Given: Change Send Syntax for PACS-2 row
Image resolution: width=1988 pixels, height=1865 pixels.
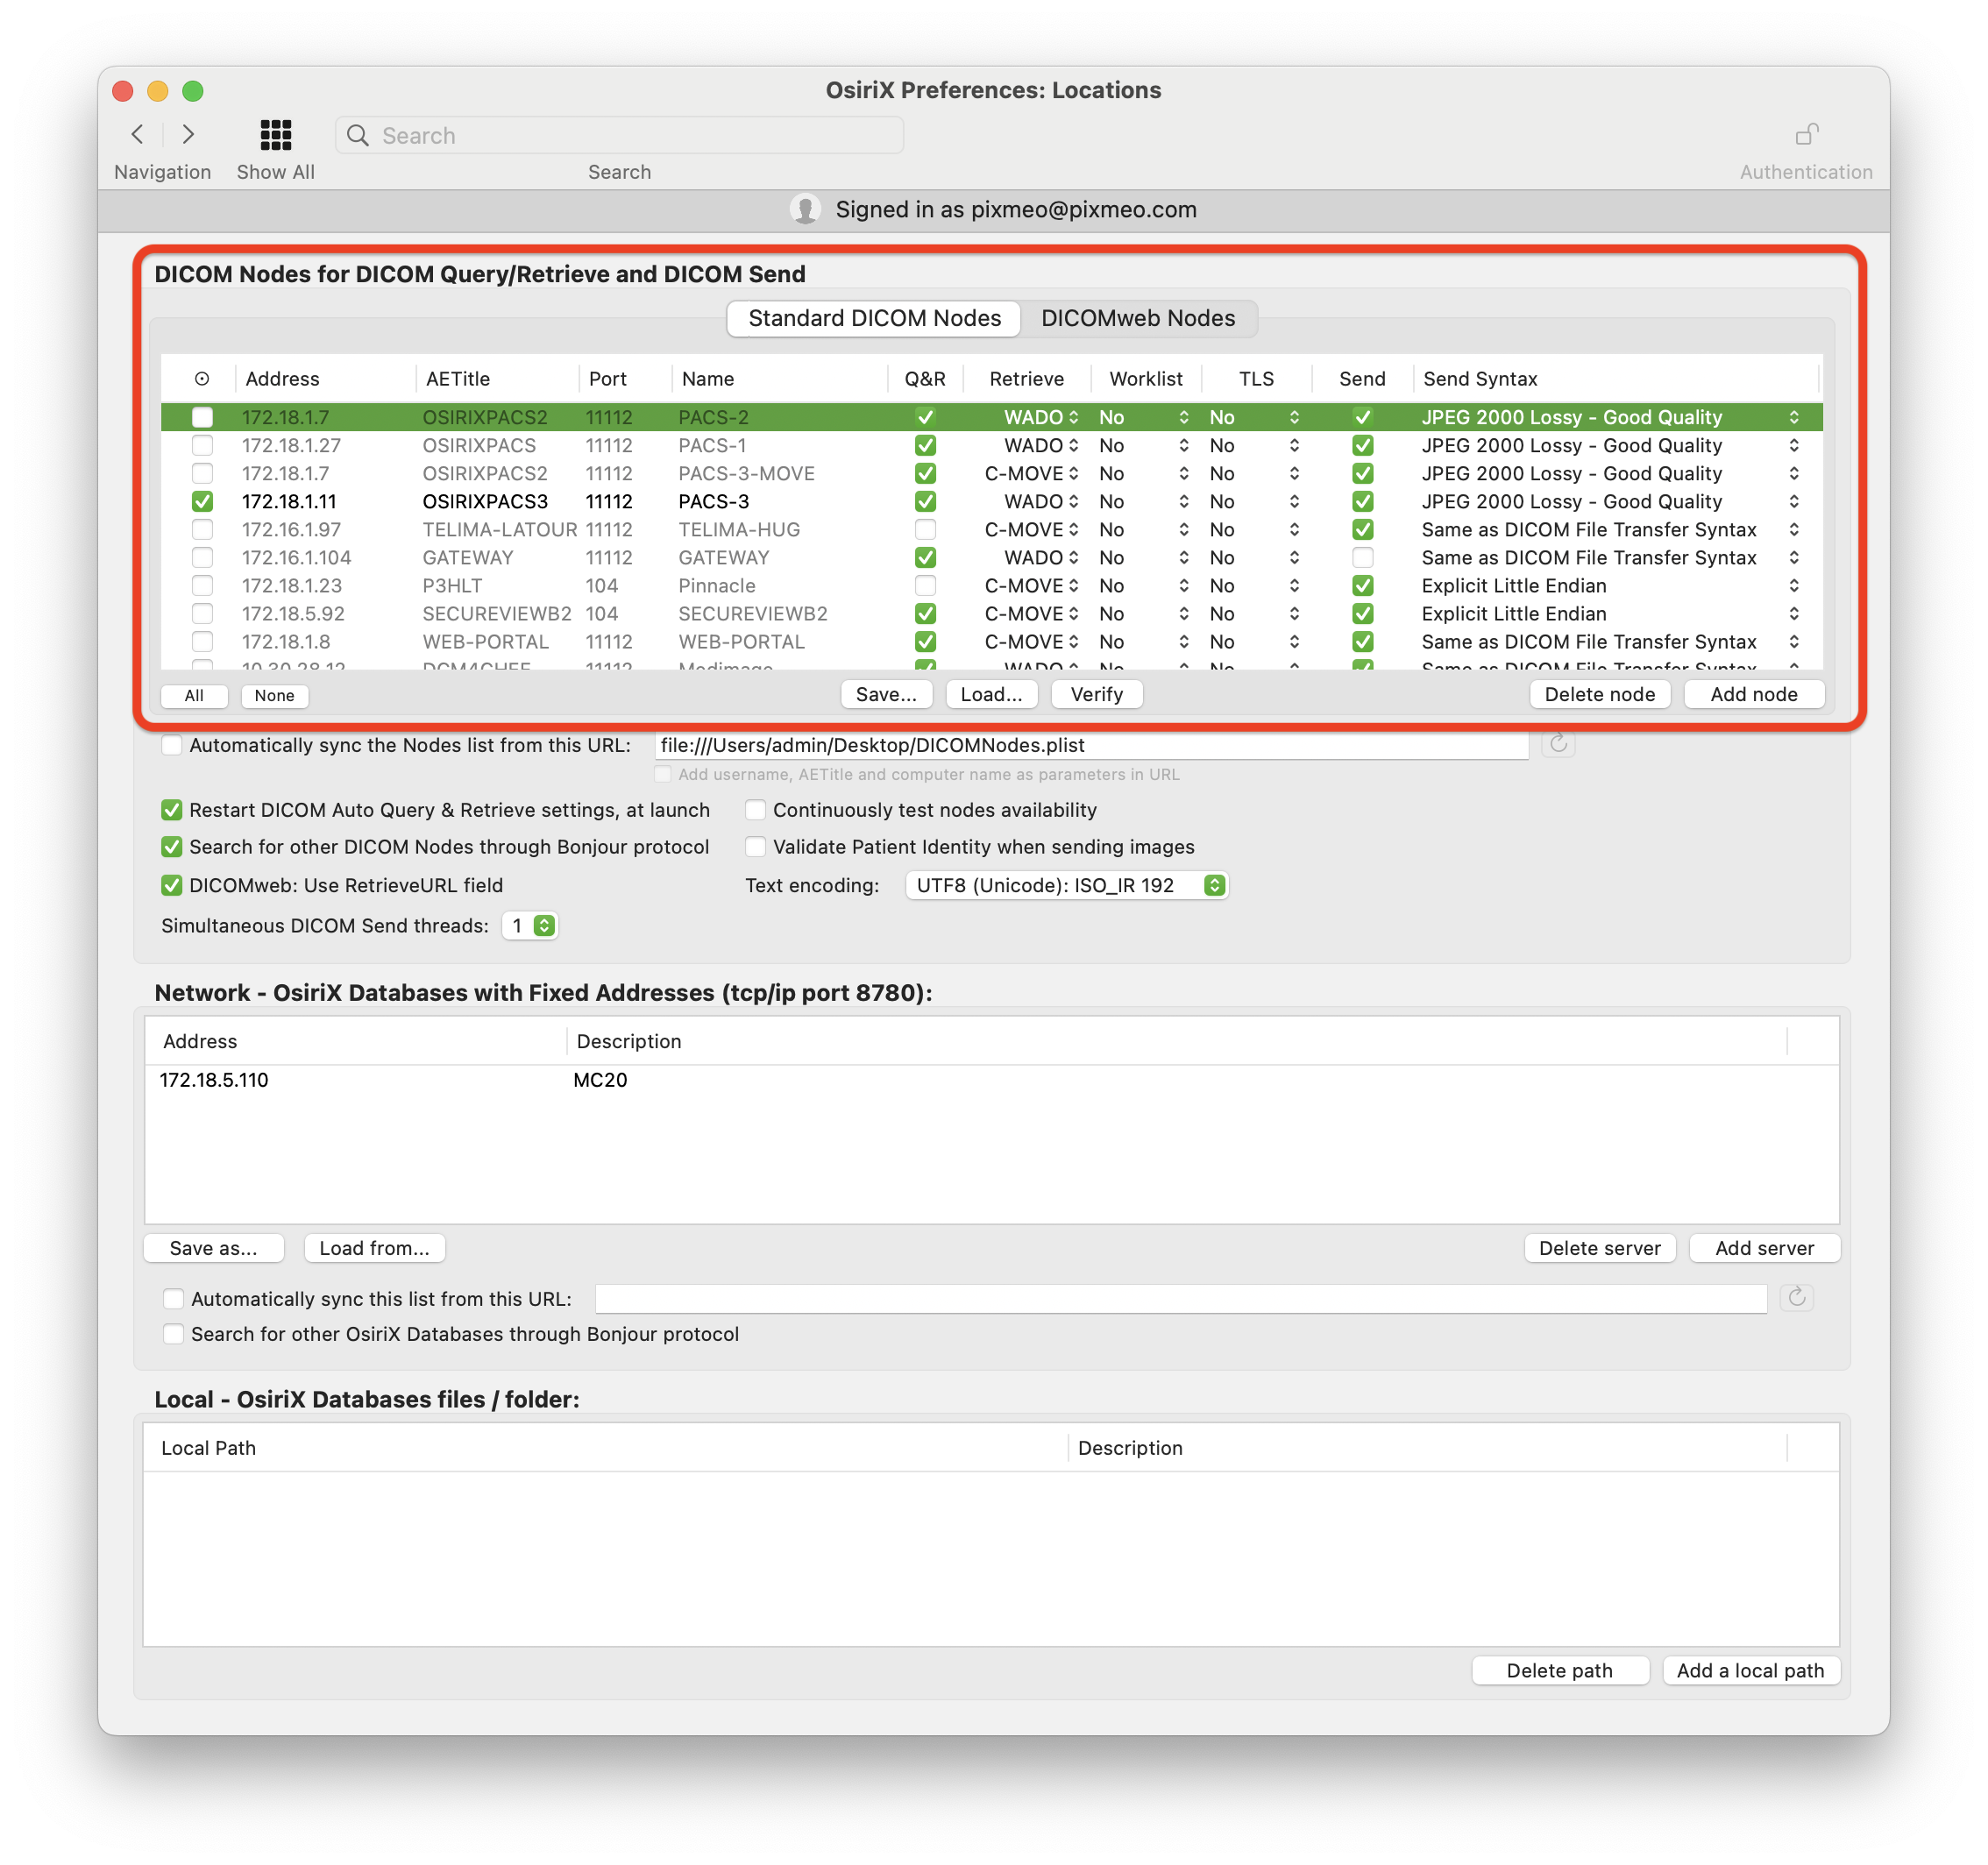Looking at the screenshot, I should click(x=1610, y=418).
